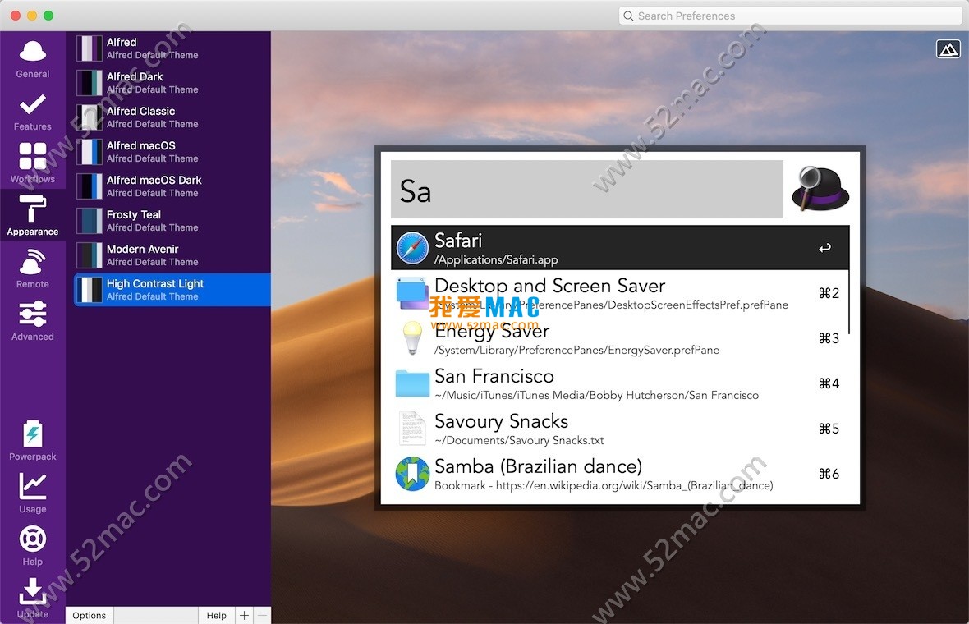Click the /Applications/Safari.app subtitle
Viewport: 969px width, 624px height.
click(496, 260)
